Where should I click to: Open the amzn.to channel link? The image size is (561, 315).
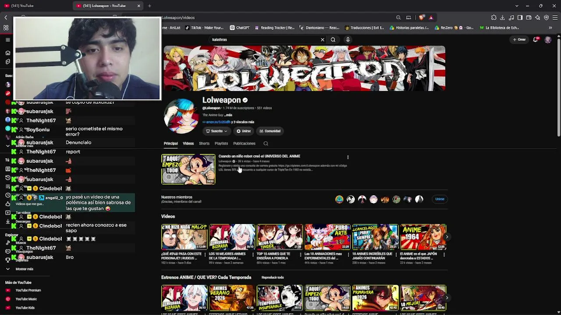[x=218, y=122]
